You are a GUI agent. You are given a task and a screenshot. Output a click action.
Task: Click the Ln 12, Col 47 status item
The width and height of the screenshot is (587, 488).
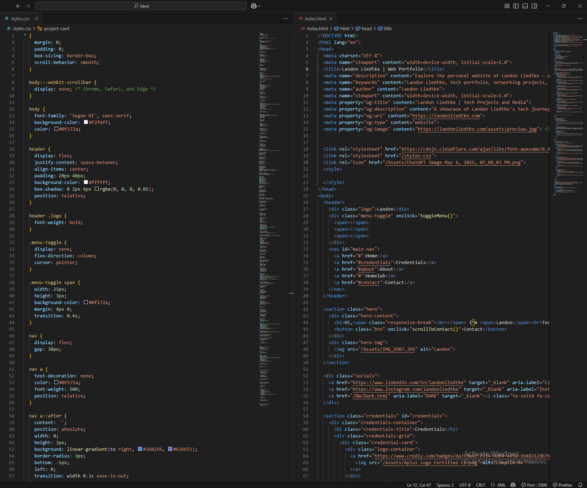pyautogui.click(x=419, y=485)
